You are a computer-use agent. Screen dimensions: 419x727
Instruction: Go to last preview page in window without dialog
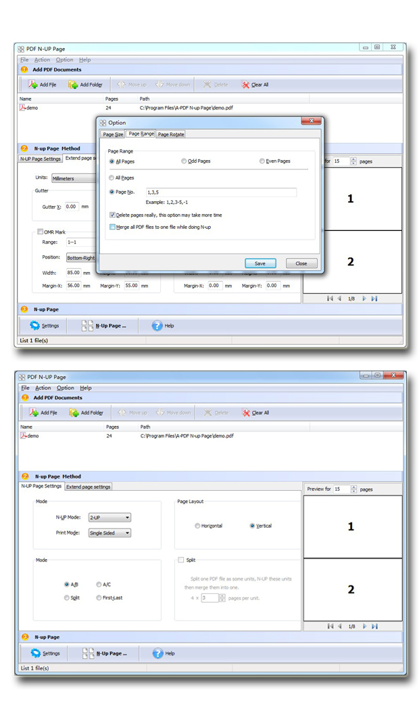click(x=375, y=626)
